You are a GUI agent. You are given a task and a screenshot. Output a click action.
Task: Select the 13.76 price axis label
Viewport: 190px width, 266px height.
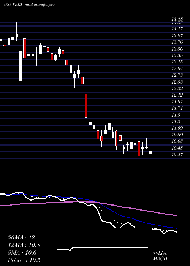177,42
